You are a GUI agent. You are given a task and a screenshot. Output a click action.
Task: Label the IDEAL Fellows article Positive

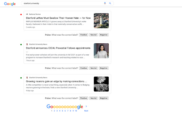point(84,68)
